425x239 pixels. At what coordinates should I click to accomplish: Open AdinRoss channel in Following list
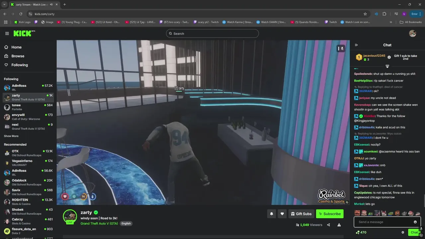click(x=28, y=88)
